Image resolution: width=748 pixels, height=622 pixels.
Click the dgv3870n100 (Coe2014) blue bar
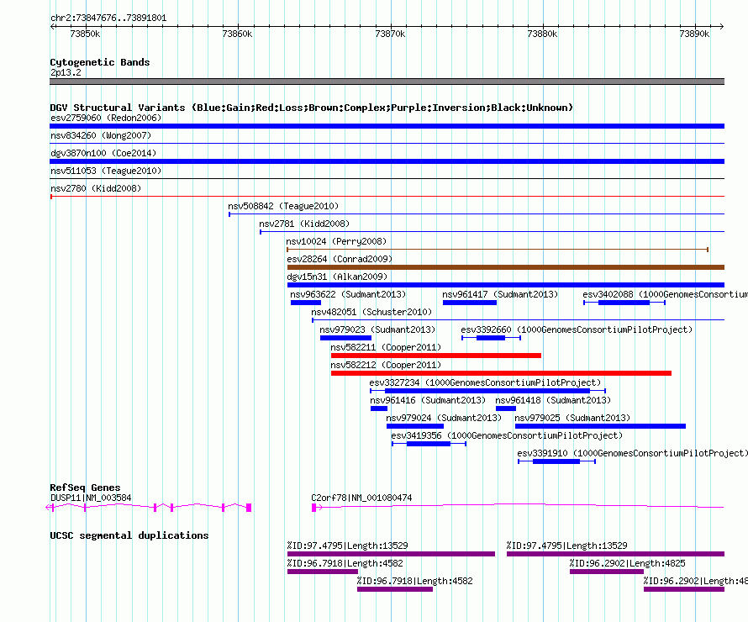(387, 161)
